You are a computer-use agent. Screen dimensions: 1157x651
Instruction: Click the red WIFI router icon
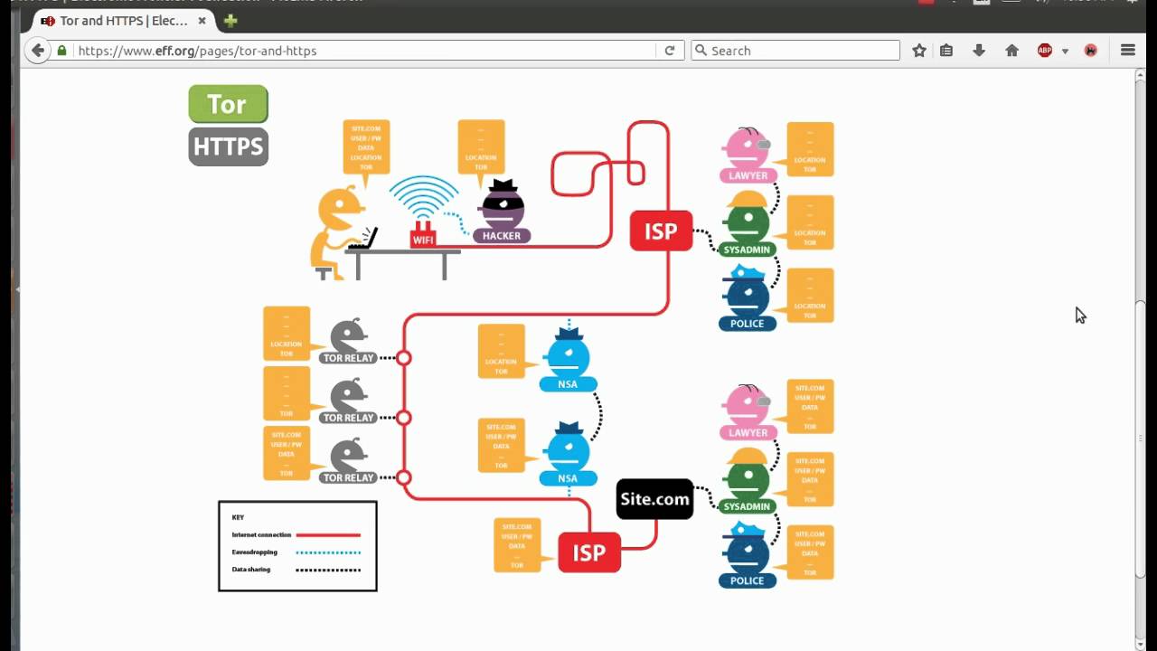[x=423, y=235]
